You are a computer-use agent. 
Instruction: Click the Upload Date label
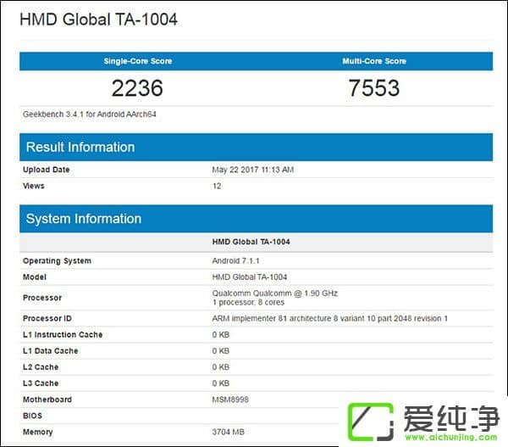47,170
